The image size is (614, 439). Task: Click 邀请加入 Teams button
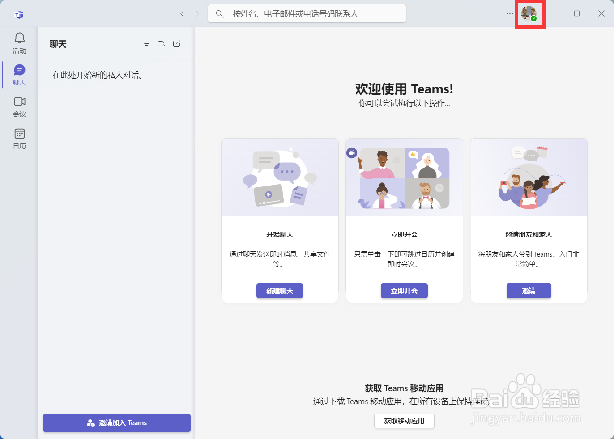click(x=117, y=423)
